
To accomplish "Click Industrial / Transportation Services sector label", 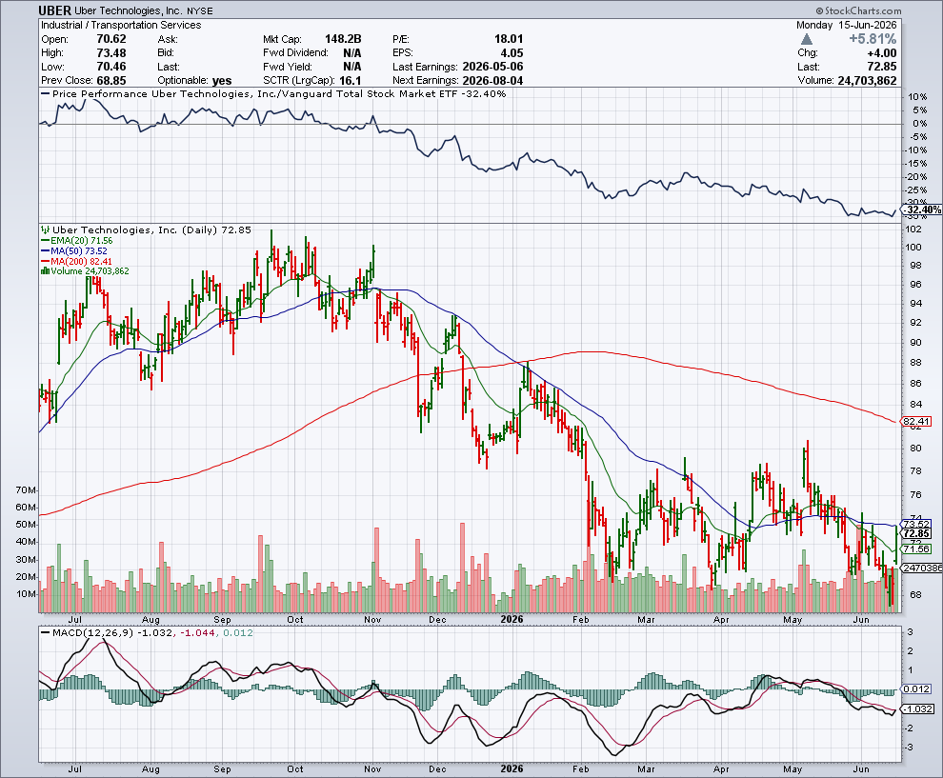I will click(121, 26).
